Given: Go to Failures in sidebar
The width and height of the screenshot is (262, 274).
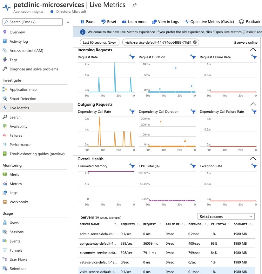Looking at the screenshot, I should [16, 135].
